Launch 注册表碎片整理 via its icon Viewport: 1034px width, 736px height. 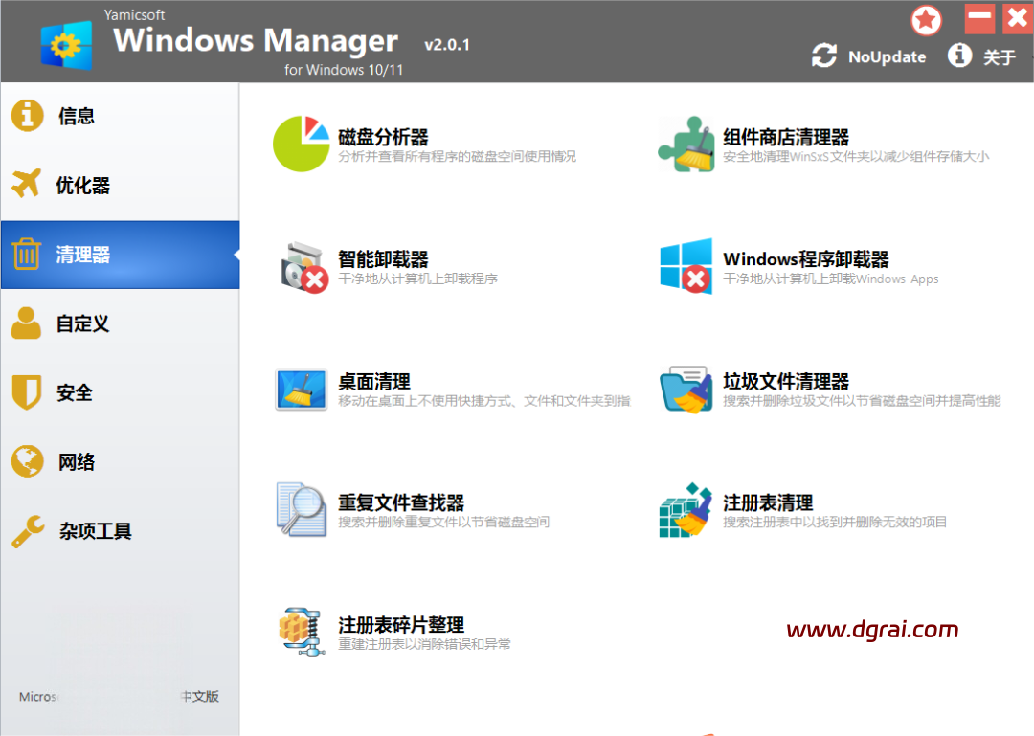point(302,631)
